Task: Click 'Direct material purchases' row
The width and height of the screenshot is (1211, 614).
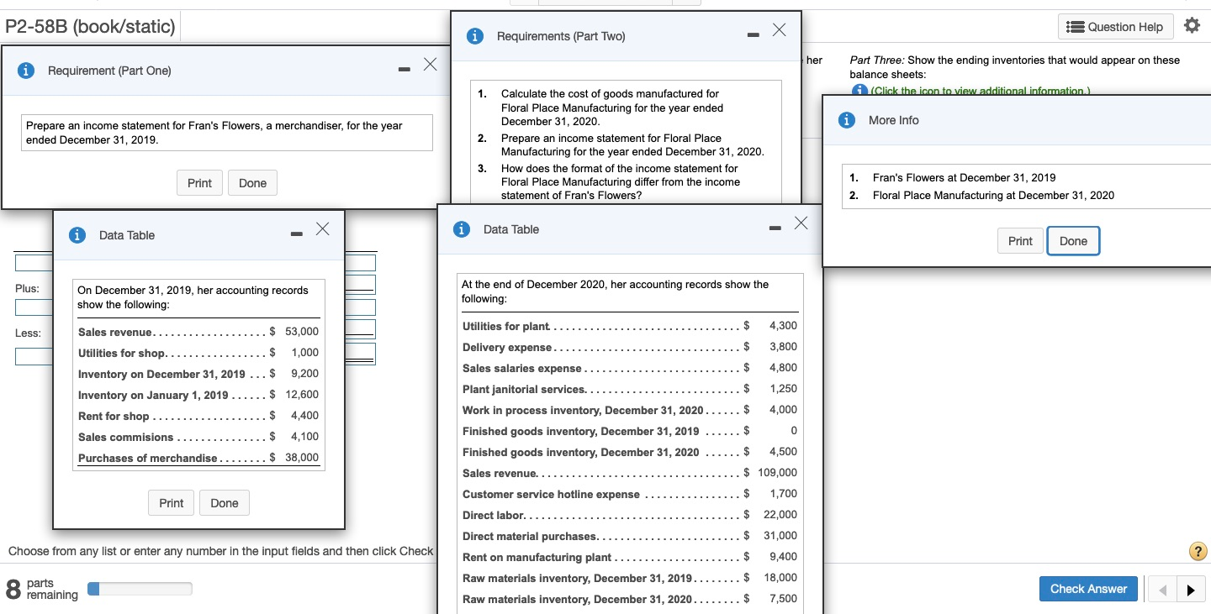Action: 630,536
